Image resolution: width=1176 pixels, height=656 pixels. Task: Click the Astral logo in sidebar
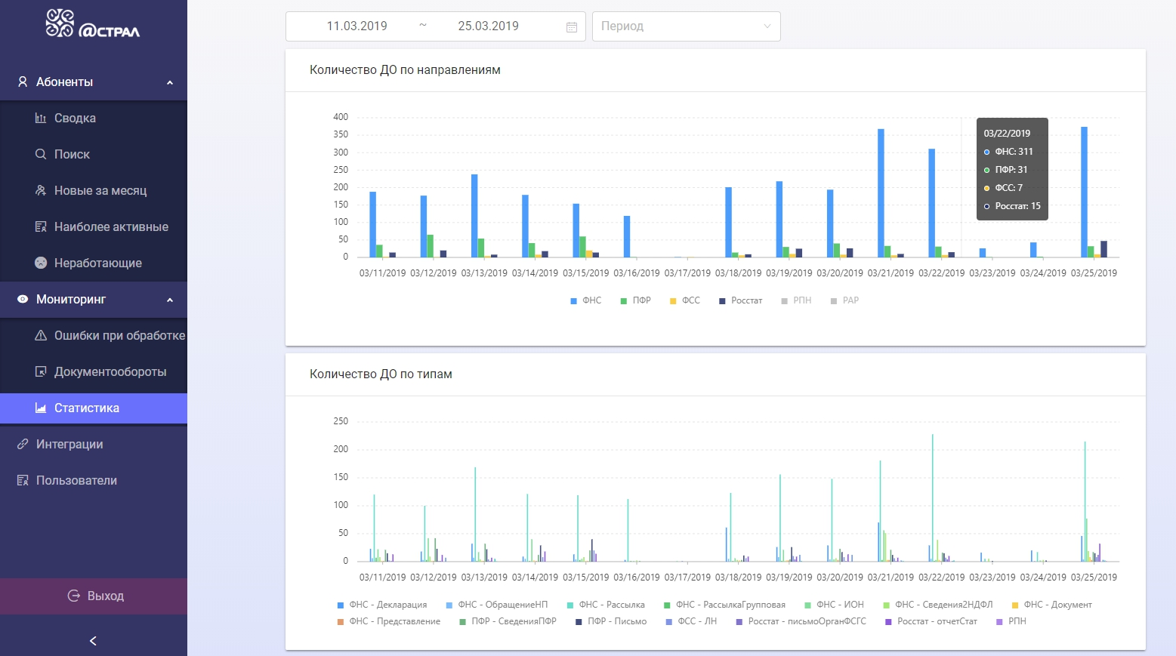(93, 23)
